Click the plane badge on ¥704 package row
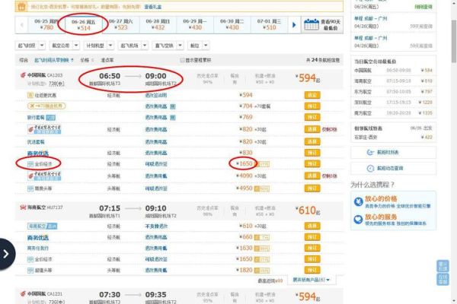This screenshot has width=457, height=304. 46,106
